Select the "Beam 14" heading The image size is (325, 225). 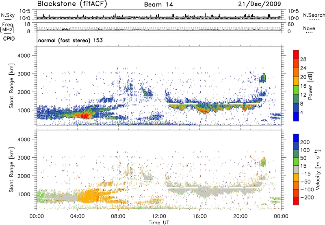pyautogui.click(x=158, y=4)
